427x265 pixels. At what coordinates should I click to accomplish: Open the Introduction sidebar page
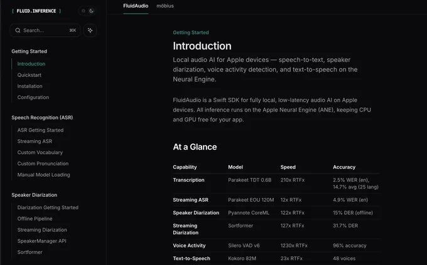click(31, 64)
